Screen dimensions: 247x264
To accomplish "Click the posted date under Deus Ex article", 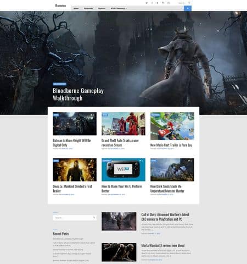I will (68, 195).
